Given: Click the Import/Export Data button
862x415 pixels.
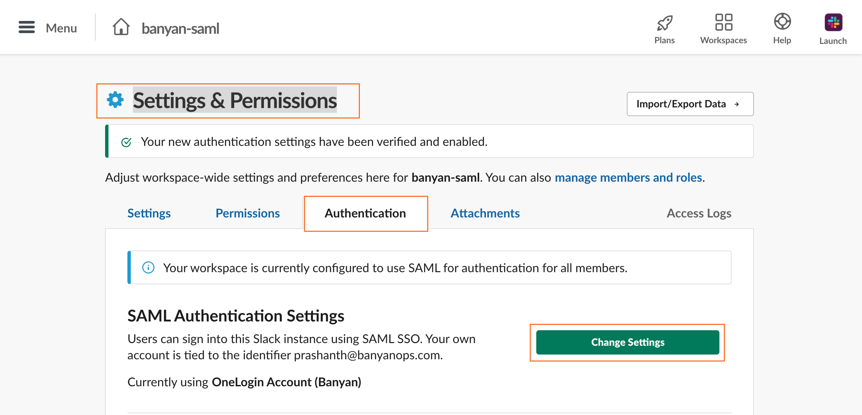Looking at the screenshot, I should 681,104.
